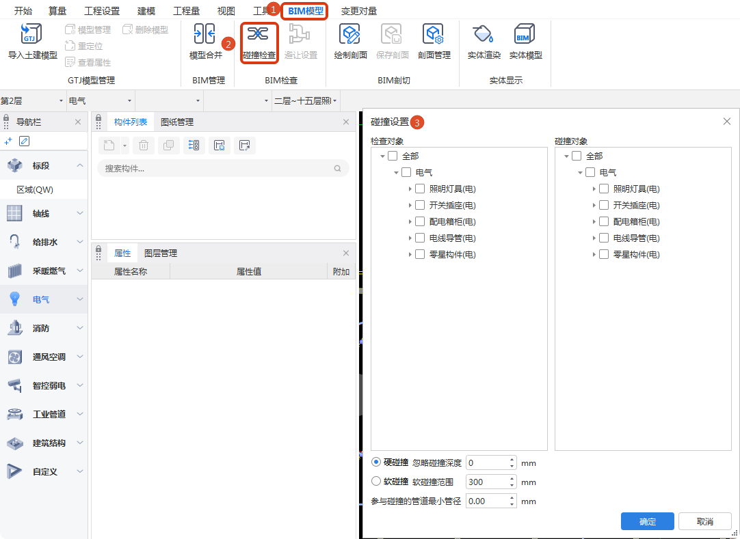Click the 搜索构件 search field

tap(219, 168)
